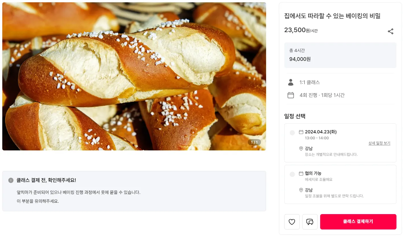Screen dimensions: 403x236
Task: Open the chat message icon button
Action: [x=310, y=222]
